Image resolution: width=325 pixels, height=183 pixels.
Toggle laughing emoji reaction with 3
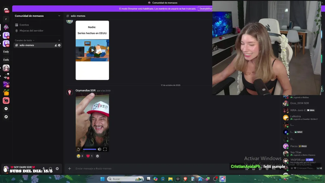(x=80, y=156)
